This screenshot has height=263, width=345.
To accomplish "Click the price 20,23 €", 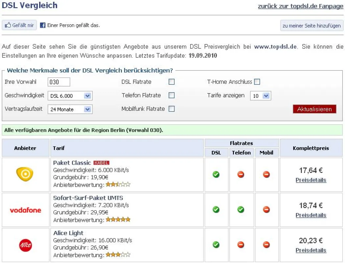I will tap(311, 241).
